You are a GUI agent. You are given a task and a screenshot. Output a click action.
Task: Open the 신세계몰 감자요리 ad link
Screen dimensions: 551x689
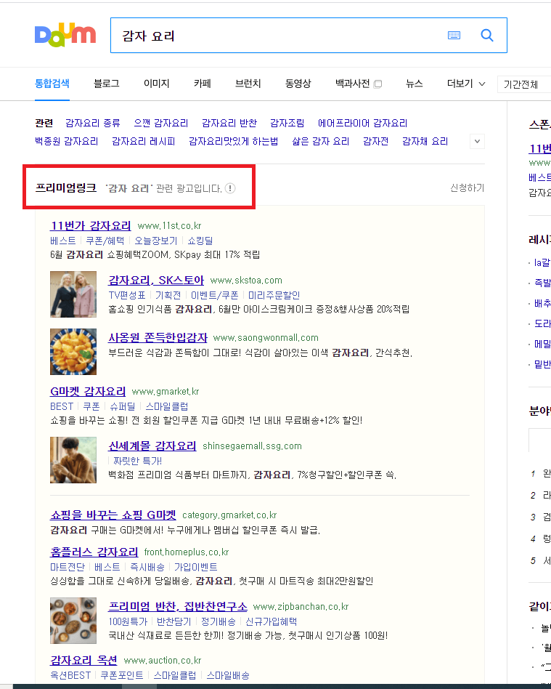click(152, 446)
